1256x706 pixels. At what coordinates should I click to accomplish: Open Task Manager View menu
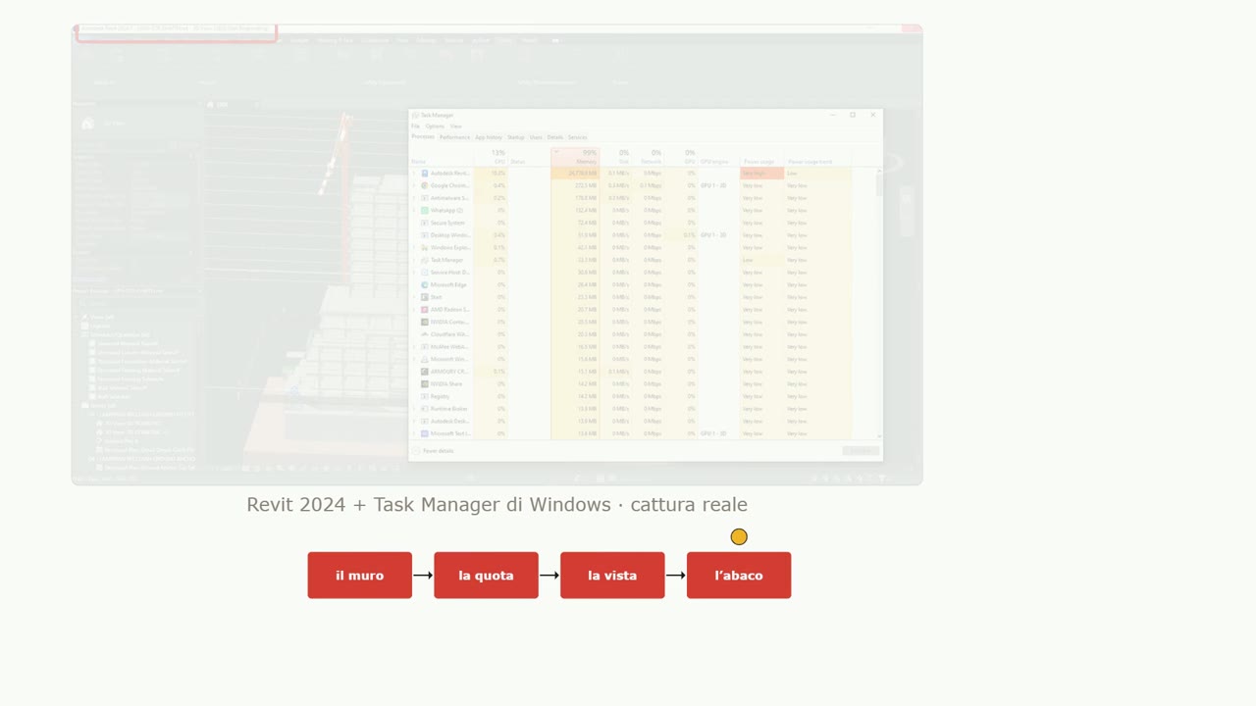click(x=455, y=126)
